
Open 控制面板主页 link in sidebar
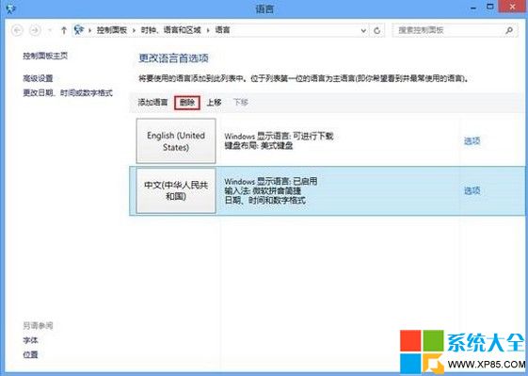click(x=45, y=56)
